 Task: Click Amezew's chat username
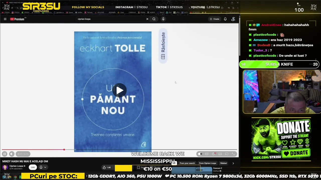pos(261,40)
